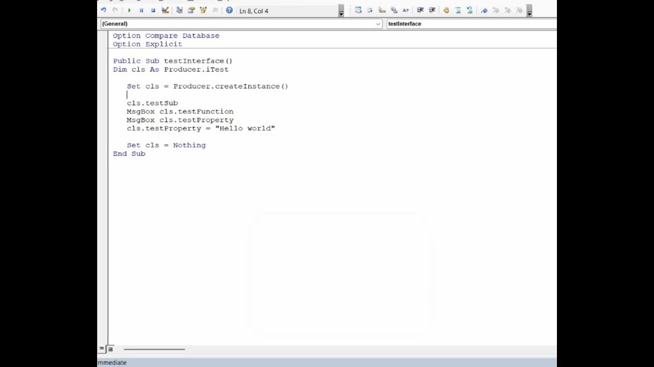
Task: Click the Outdent icon
Action: click(x=432, y=10)
